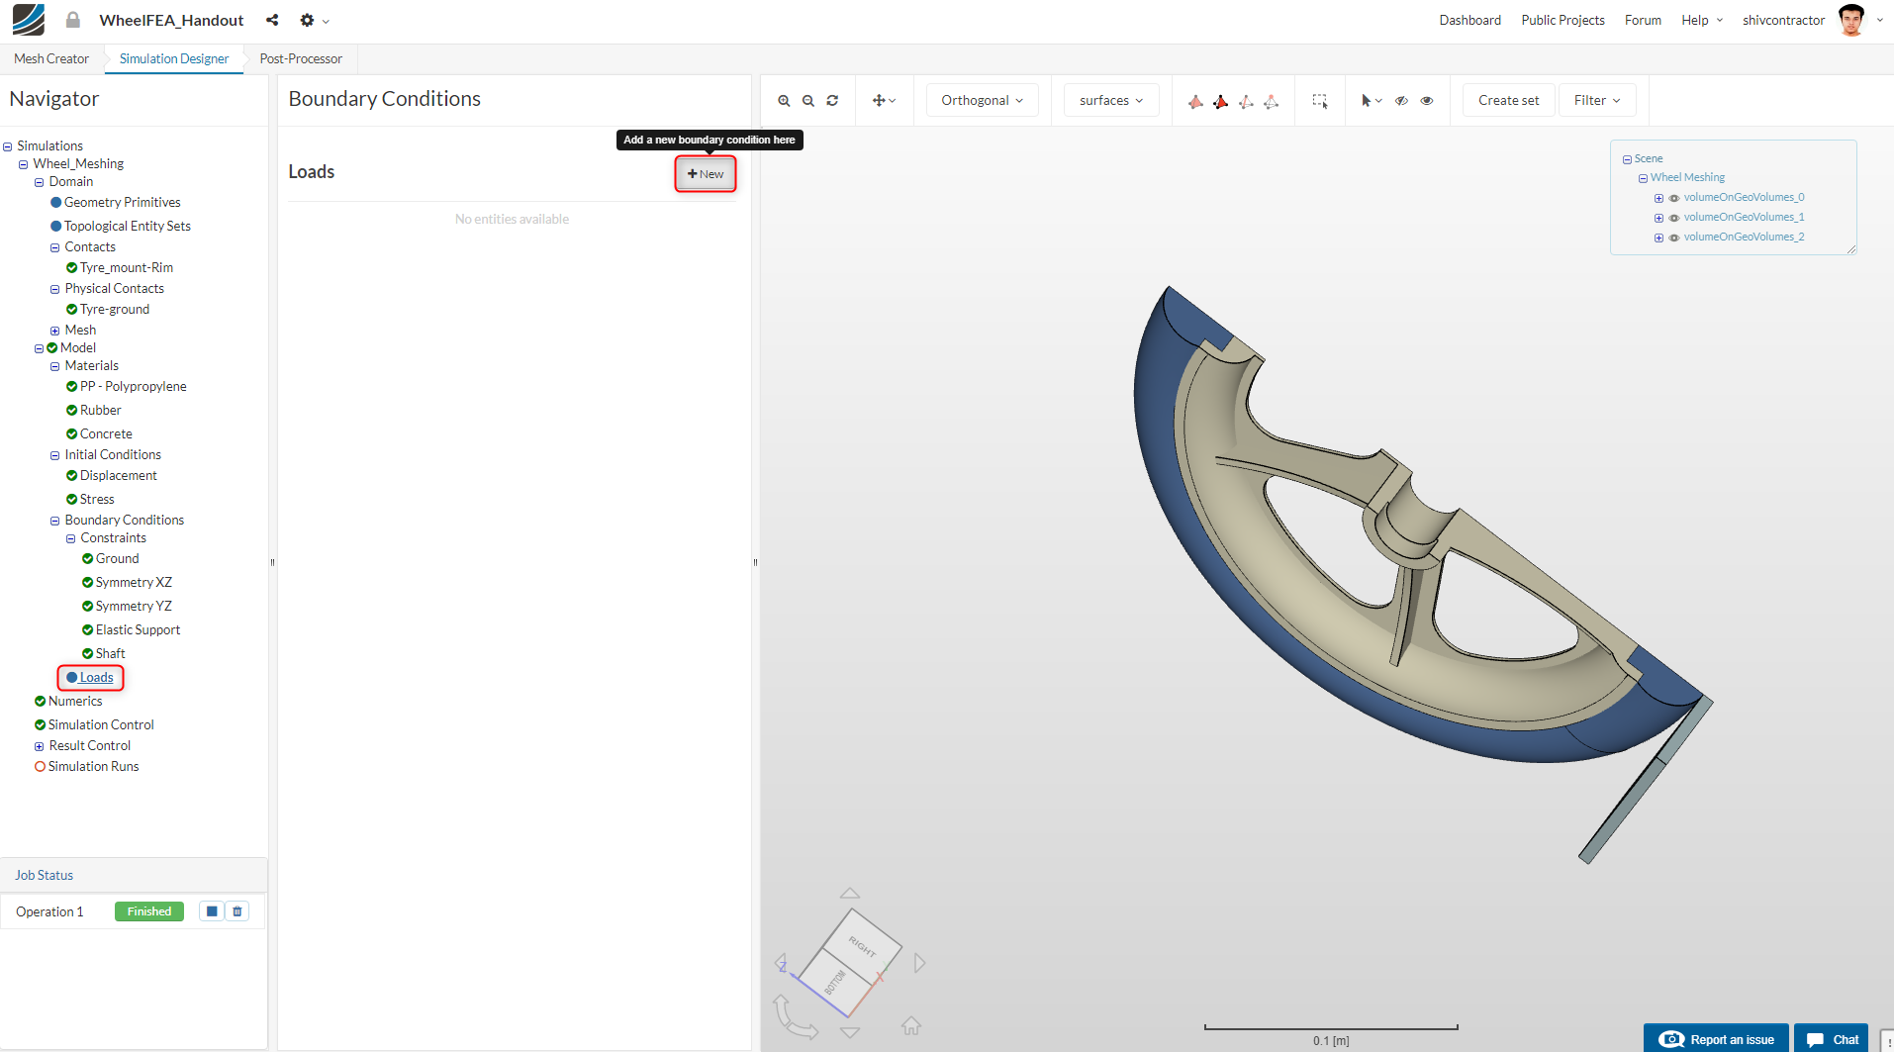The height and width of the screenshot is (1052, 1894).
Task: Click the share icon beside project title
Action: (272, 20)
